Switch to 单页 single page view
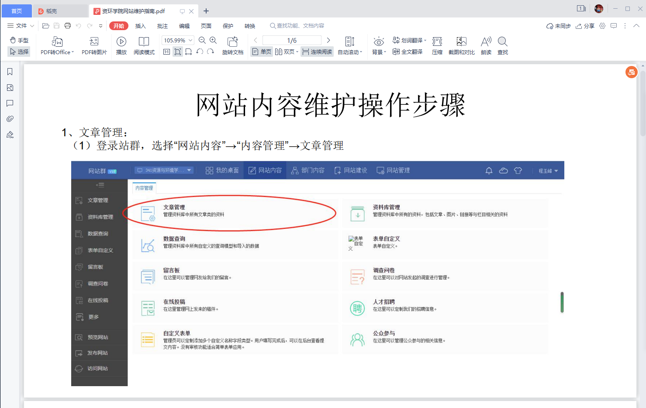The image size is (646, 408). coord(262,52)
